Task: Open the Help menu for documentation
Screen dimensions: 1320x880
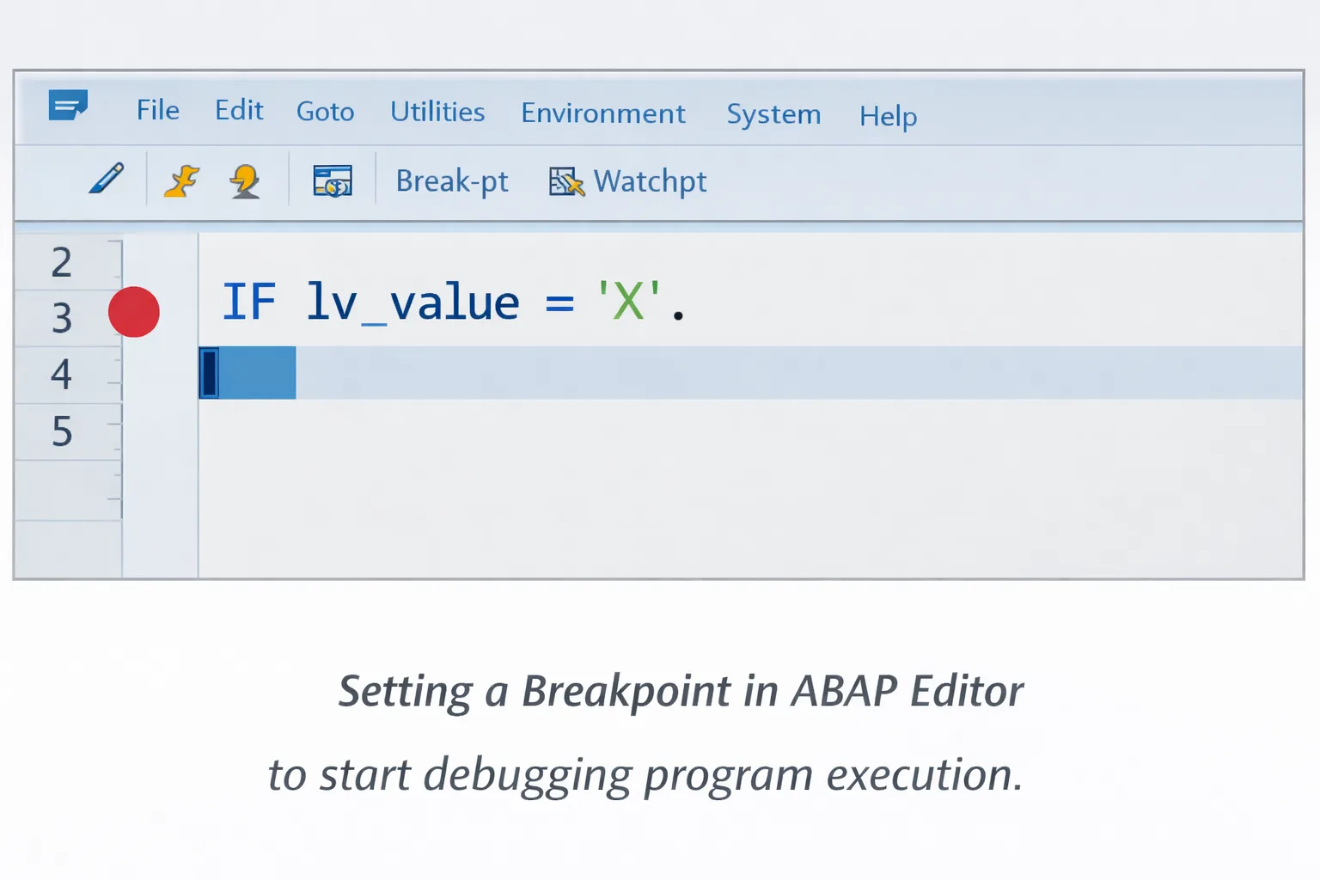Action: click(888, 117)
